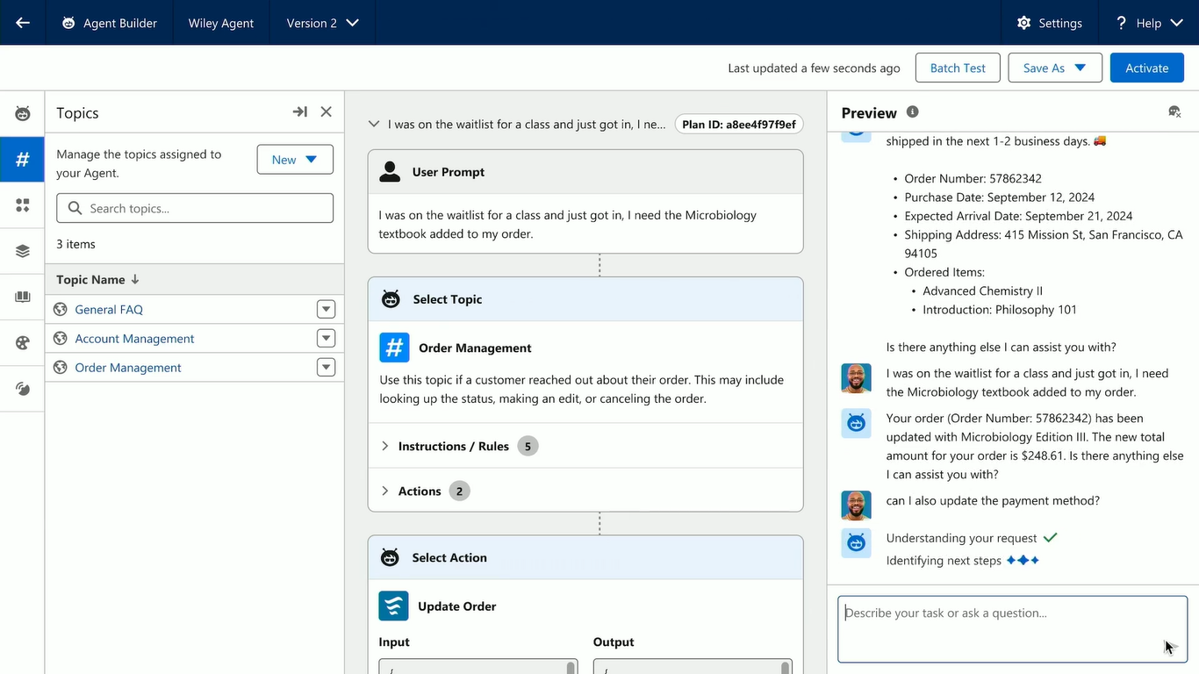The width and height of the screenshot is (1199, 674).
Task: Click the stacked layers sidebar icon
Action: click(23, 251)
